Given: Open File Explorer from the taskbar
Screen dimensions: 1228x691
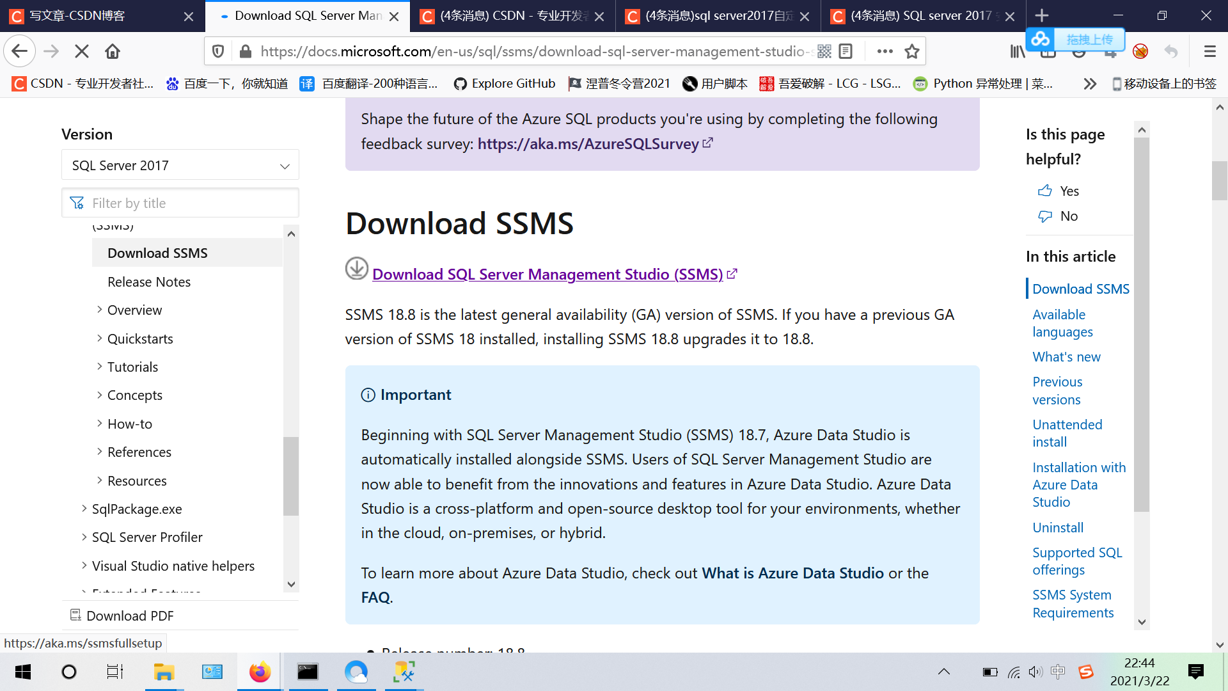Looking at the screenshot, I should [164, 672].
